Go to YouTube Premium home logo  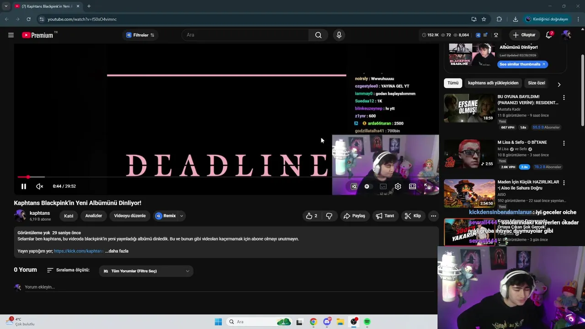point(37,35)
